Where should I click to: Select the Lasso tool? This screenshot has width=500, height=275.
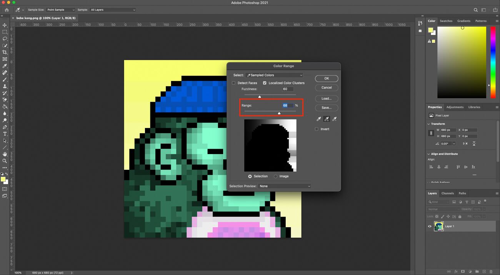[x=5, y=39]
